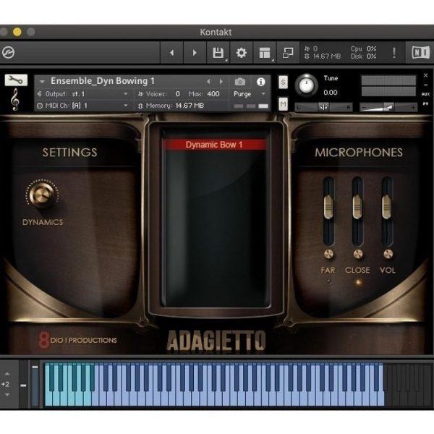Mute the instrument with M button
This screenshot has height=434, width=434.
point(283,104)
